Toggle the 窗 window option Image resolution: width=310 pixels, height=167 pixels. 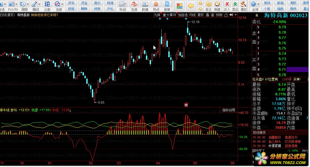point(213,15)
